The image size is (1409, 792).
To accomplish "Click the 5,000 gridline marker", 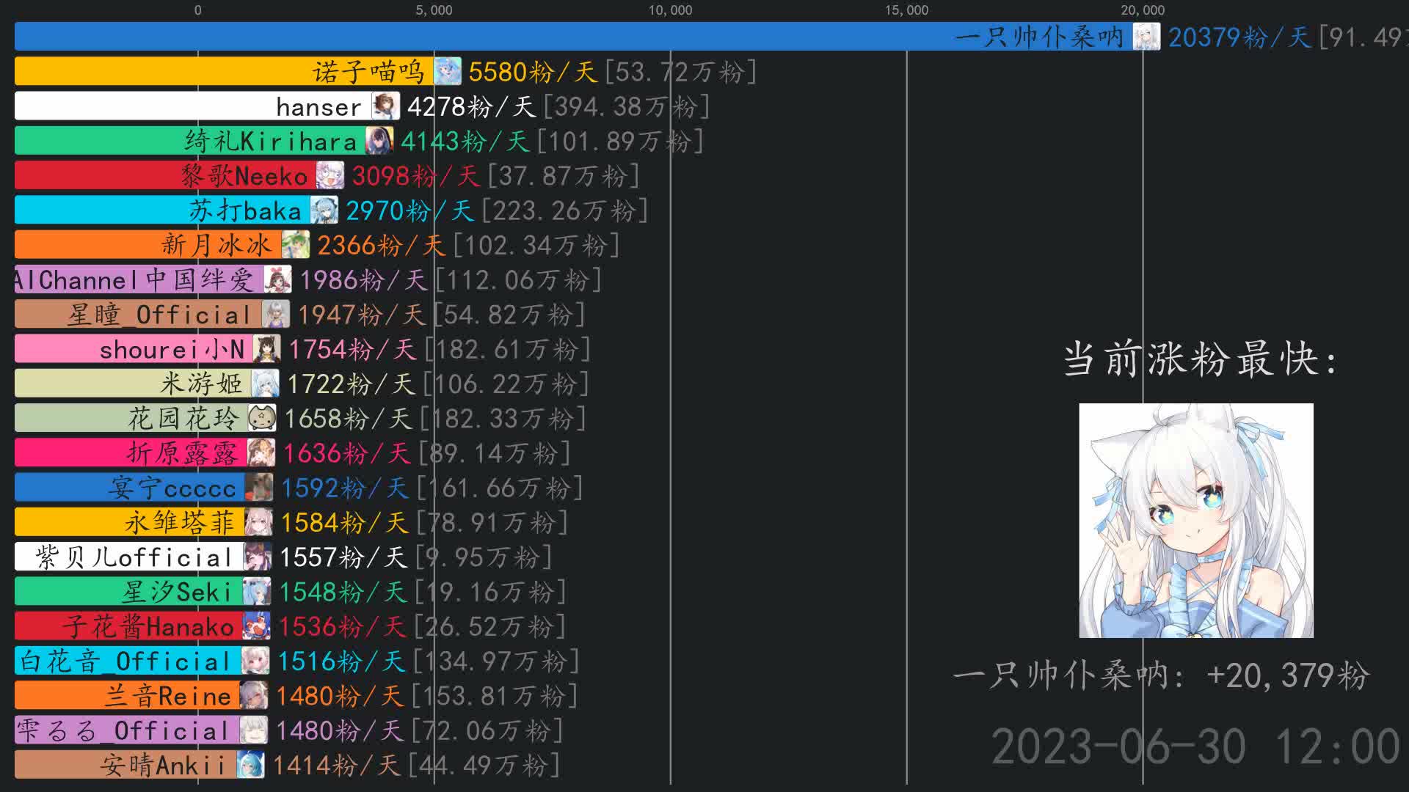I will [x=434, y=10].
